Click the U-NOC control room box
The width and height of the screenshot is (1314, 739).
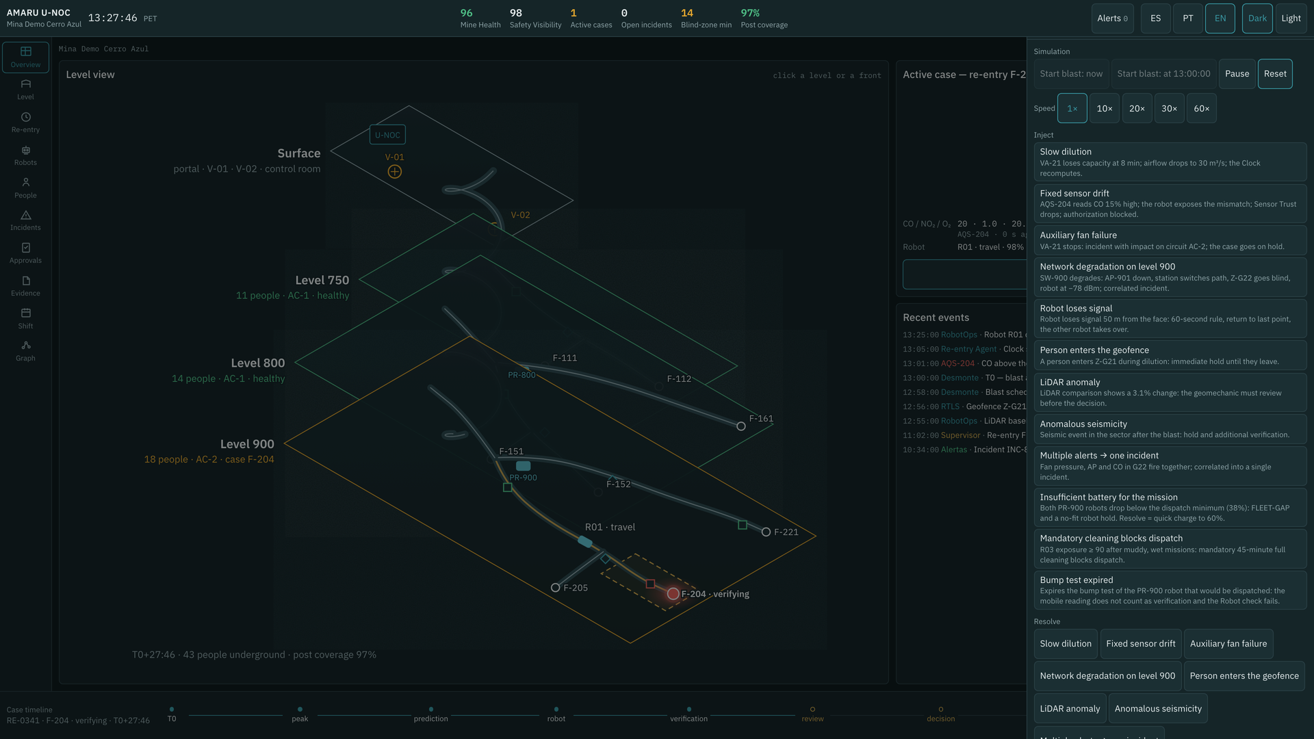point(387,135)
